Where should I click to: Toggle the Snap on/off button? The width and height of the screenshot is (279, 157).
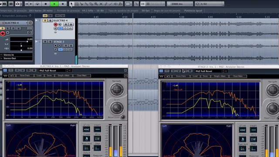pos(143,4)
